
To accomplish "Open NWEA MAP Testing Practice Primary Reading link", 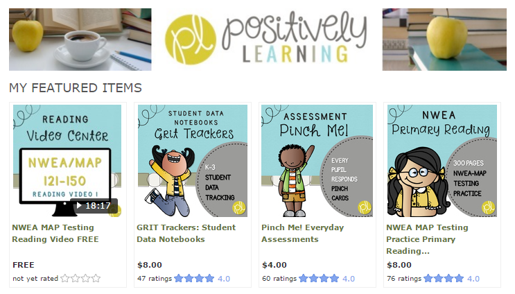I will pyautogui.click(x=427, y=239).
